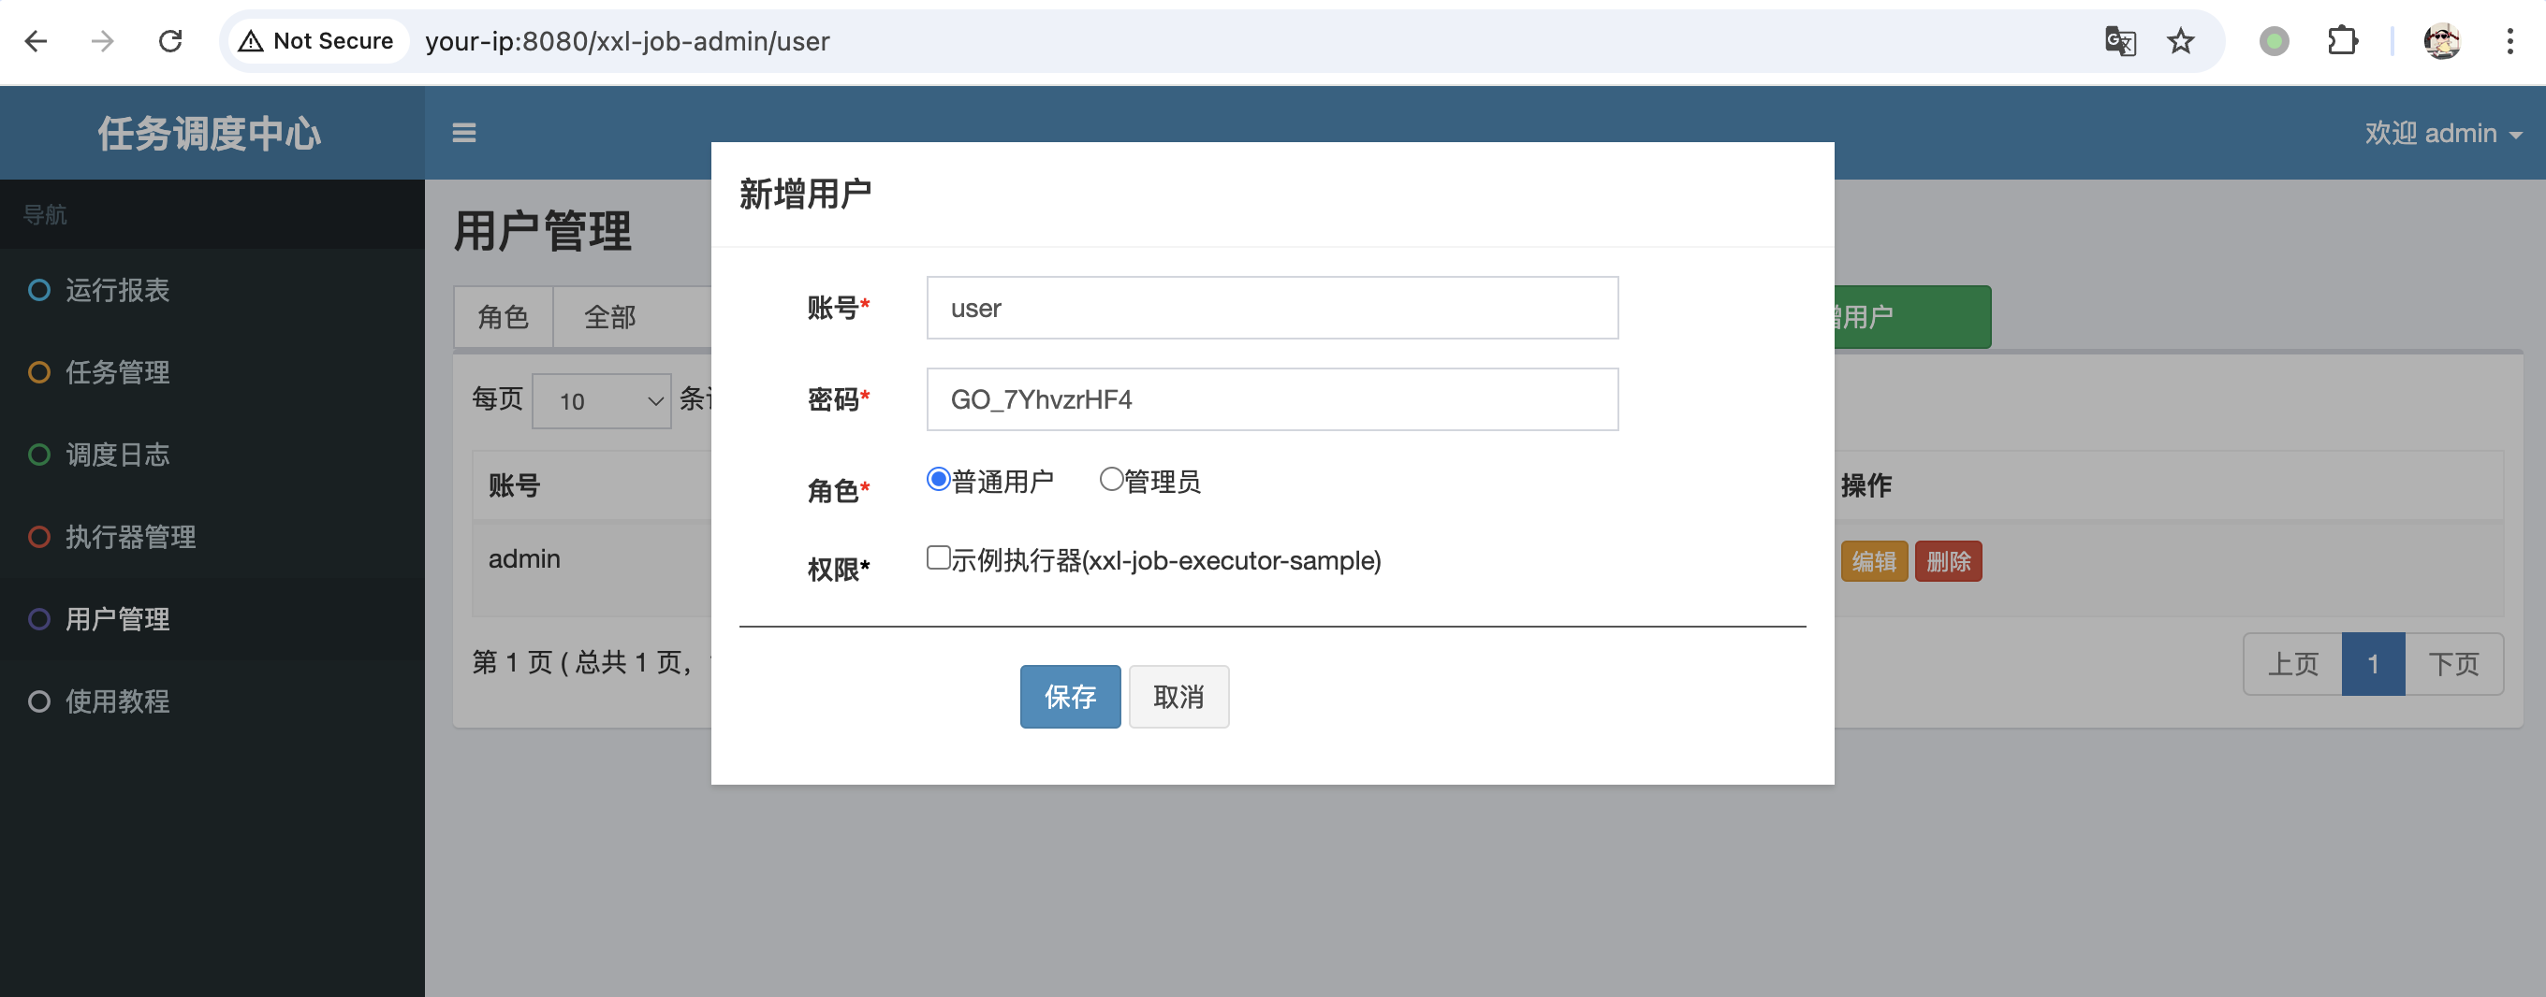Bookmark page with the star icon
Image resolution: width=2546 pixels, height=997 pixels.
pos(2179,41)
